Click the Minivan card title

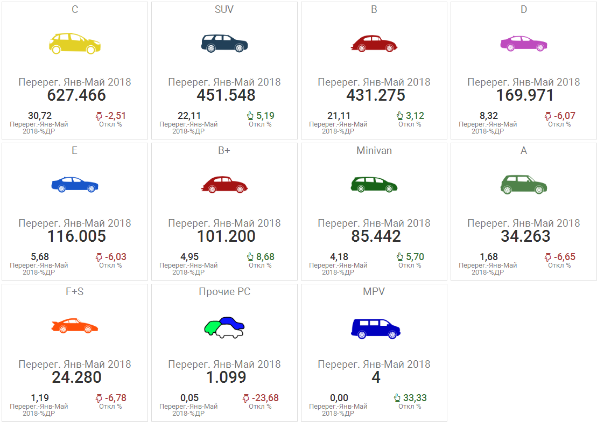[374, 151]
